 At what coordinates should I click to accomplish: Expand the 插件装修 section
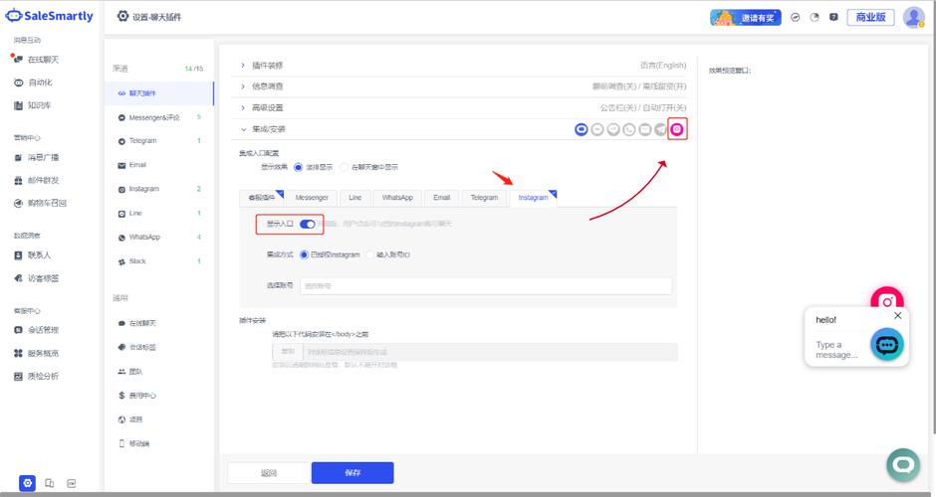point(458,66)
